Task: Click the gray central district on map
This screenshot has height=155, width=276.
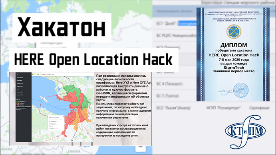Action: (75, 110)
